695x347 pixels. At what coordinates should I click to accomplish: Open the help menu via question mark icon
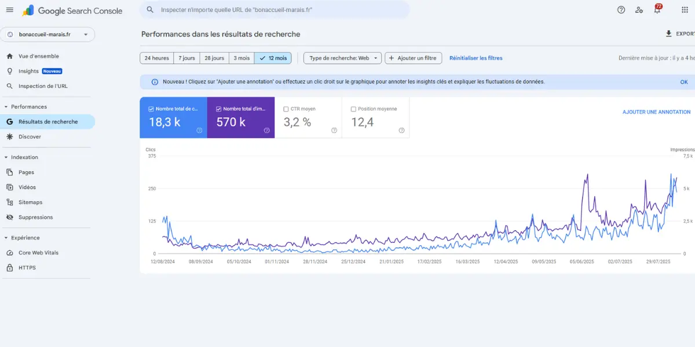click(621, 10)
